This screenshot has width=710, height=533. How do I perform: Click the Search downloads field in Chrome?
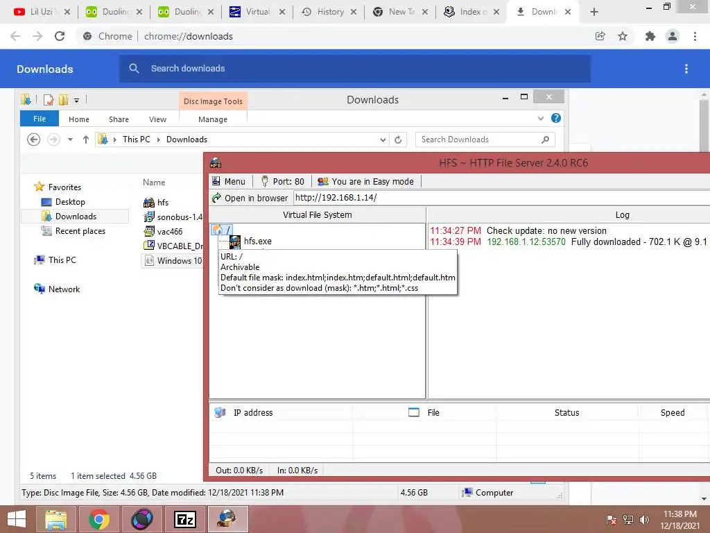pyautogui.click(x=355, y=69)
